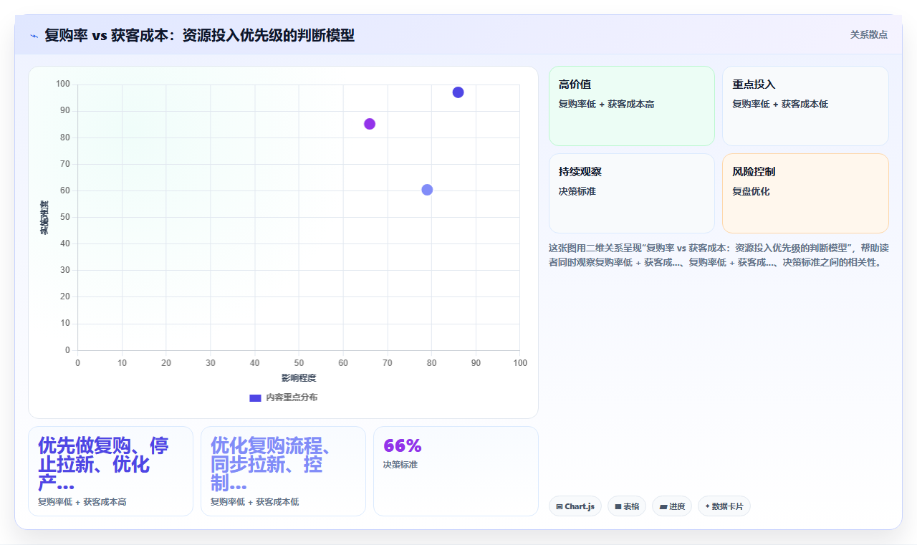
Task: Click the 实施难度 y-axis label
Action: (44, 218)
